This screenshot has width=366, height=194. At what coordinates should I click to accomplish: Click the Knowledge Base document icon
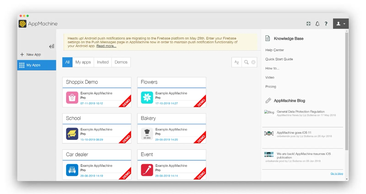tap(267, 38)
